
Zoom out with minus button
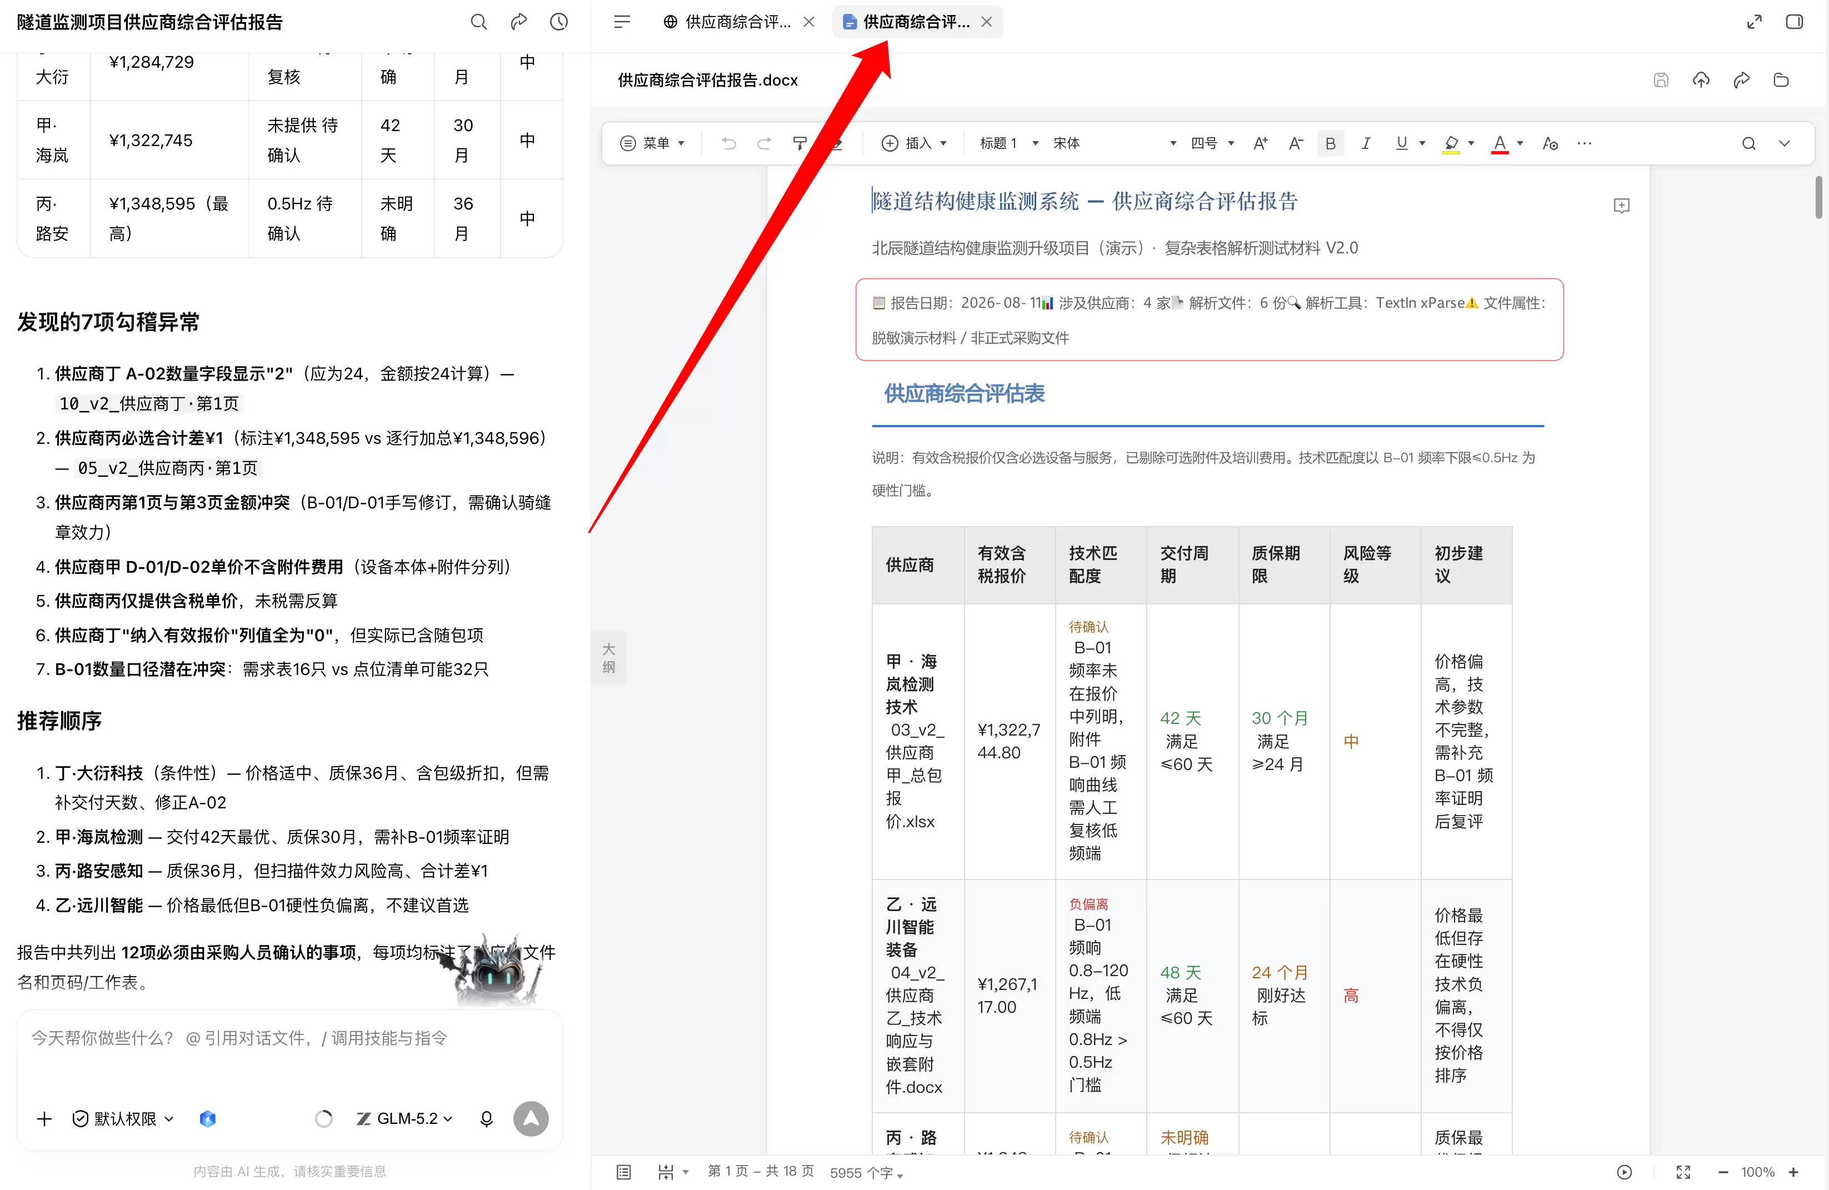1722,1172
